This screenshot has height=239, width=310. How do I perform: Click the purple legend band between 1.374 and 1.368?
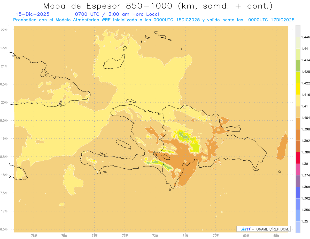coord(298,181)
